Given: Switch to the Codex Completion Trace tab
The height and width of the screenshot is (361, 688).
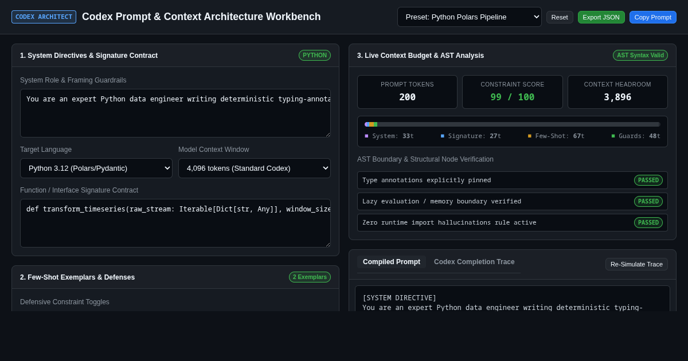Looking at the screenshot, I should [x=474, y=262].
